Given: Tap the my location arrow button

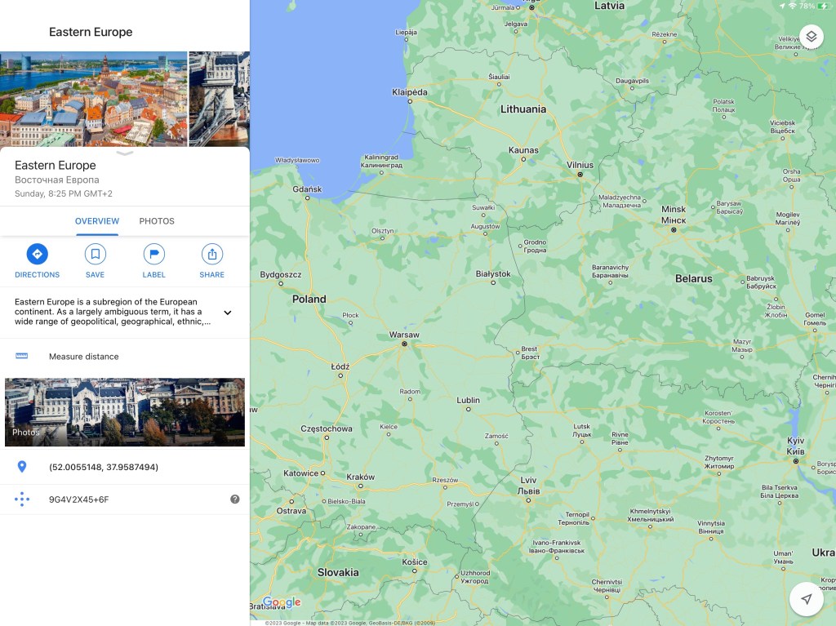Looking at the screenshot, I should coord(807,599).
